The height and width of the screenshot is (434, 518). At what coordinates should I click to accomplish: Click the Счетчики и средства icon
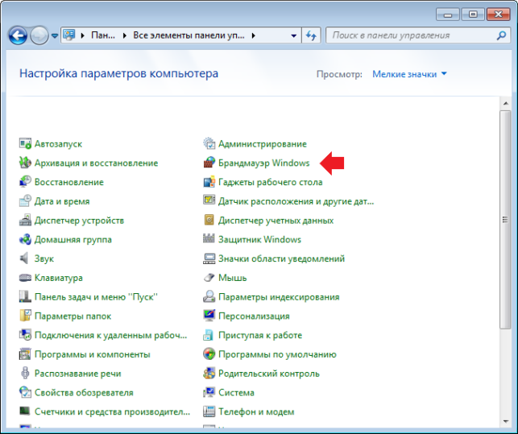pyautogui.click(x=25, y=411)
